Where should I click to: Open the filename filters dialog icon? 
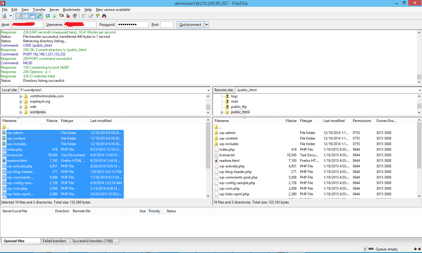(x=84, y=16)
